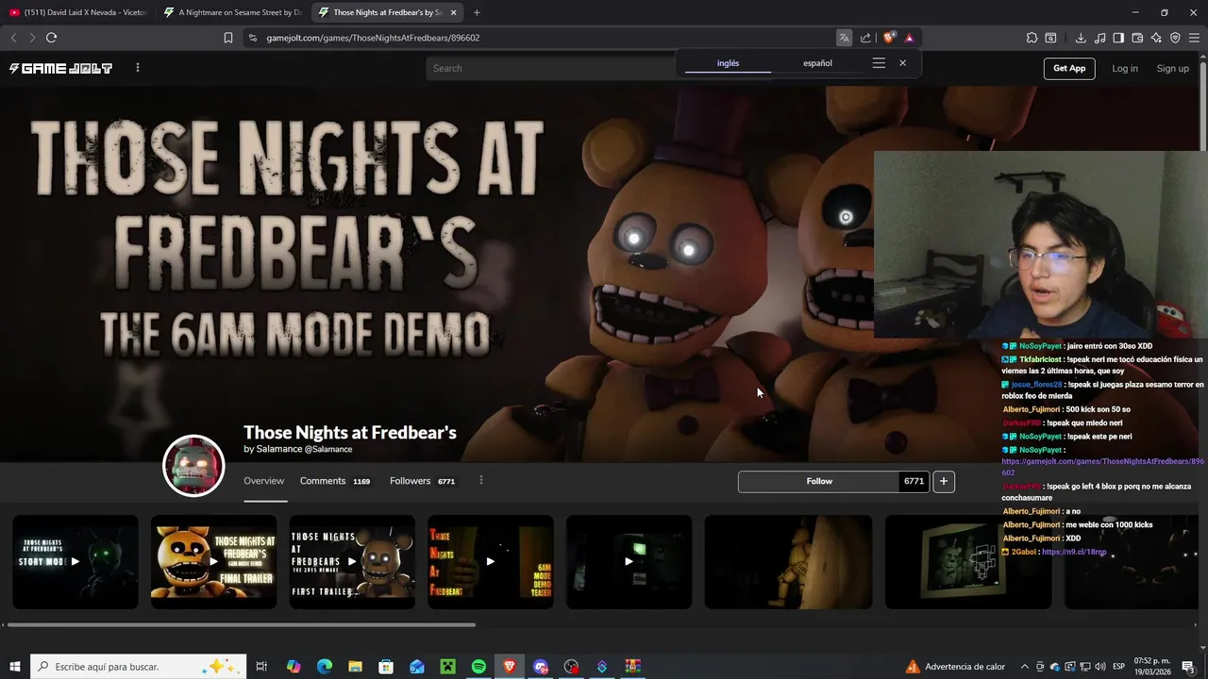The height and width of the screenshot is (679, 1208).
Task: Click the Brave VPN shield icon
Action: [x=1175, y=38]
